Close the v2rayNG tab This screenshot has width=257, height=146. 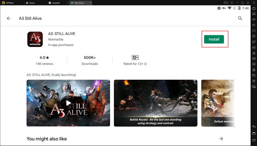[x=68, y=3]
